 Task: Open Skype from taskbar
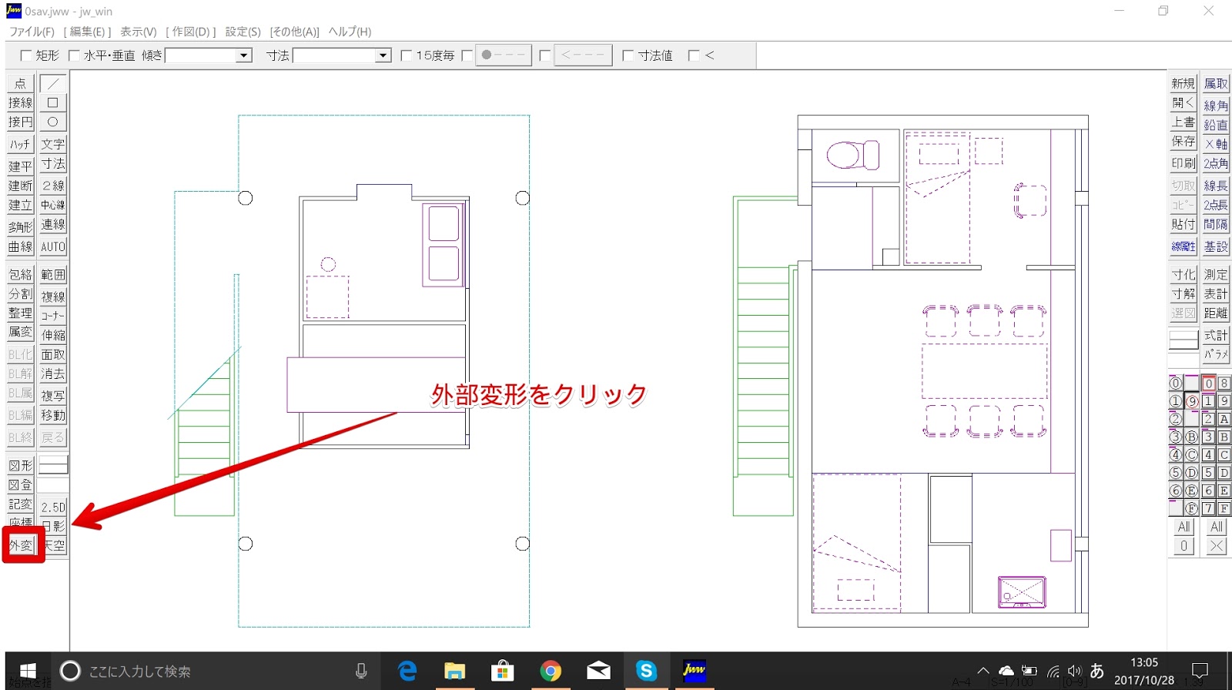coord(646,671)
